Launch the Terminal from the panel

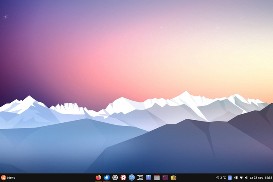click(165, 178)
